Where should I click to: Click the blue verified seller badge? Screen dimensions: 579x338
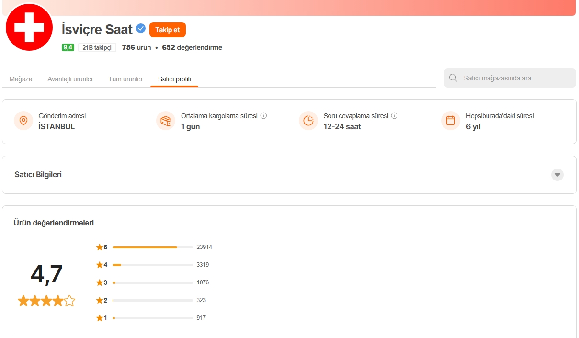pos(141,29)
